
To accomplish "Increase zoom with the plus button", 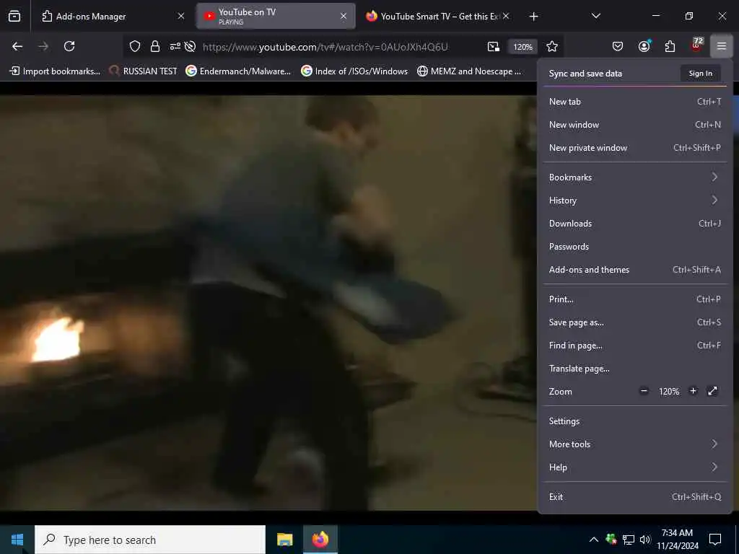I will click(693, 391).
